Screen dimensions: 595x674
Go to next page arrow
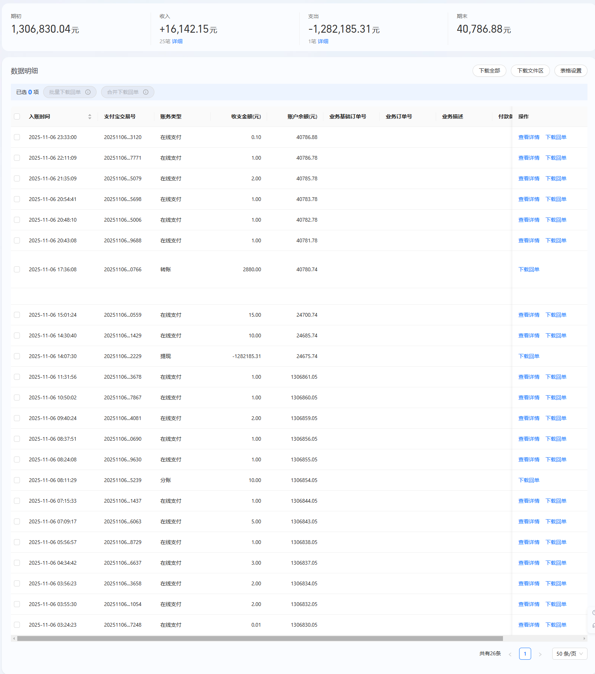[540, 654]
